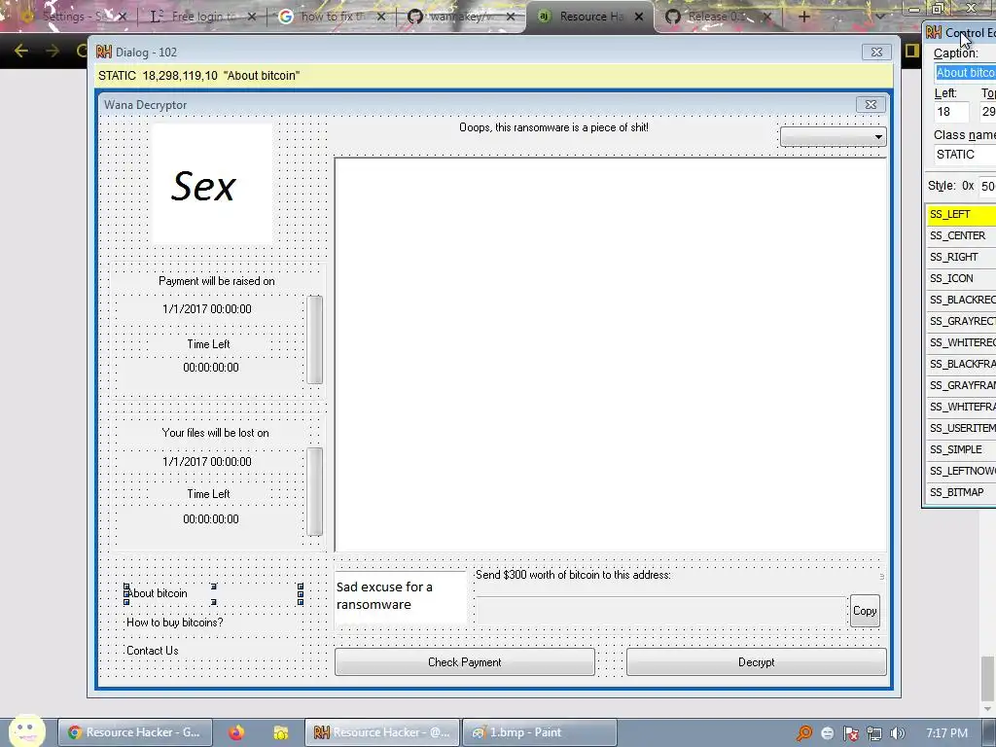
Task: Click the bitcoin address field
Action: pos(661,611)
